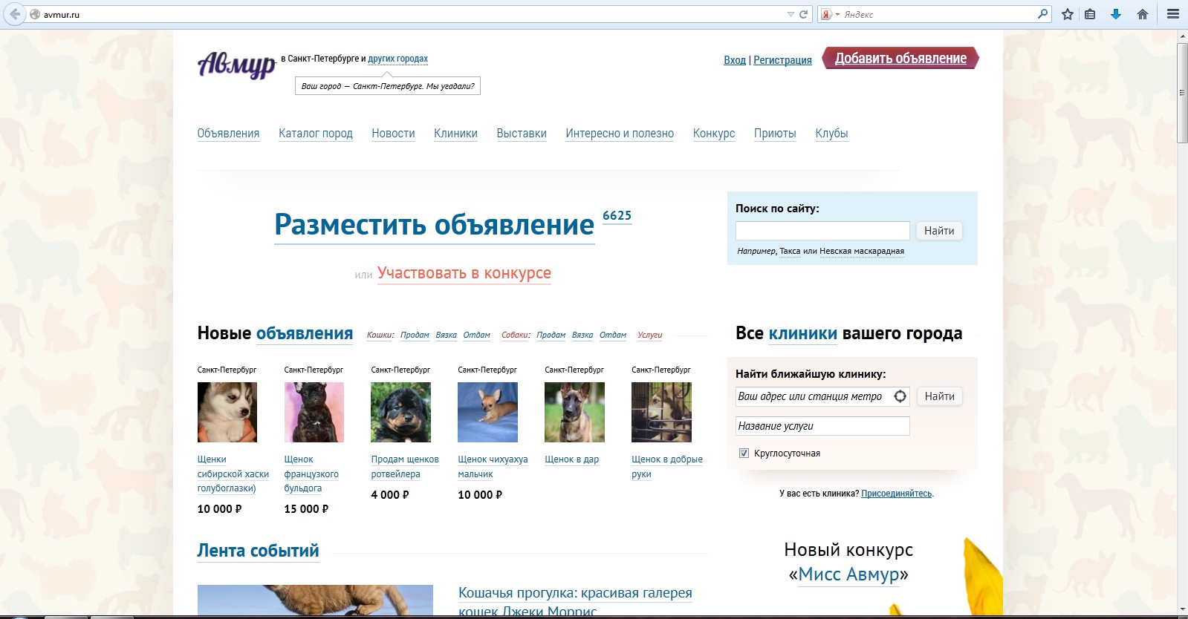Open the browser hamburger menu

(x=1173, y=14)
